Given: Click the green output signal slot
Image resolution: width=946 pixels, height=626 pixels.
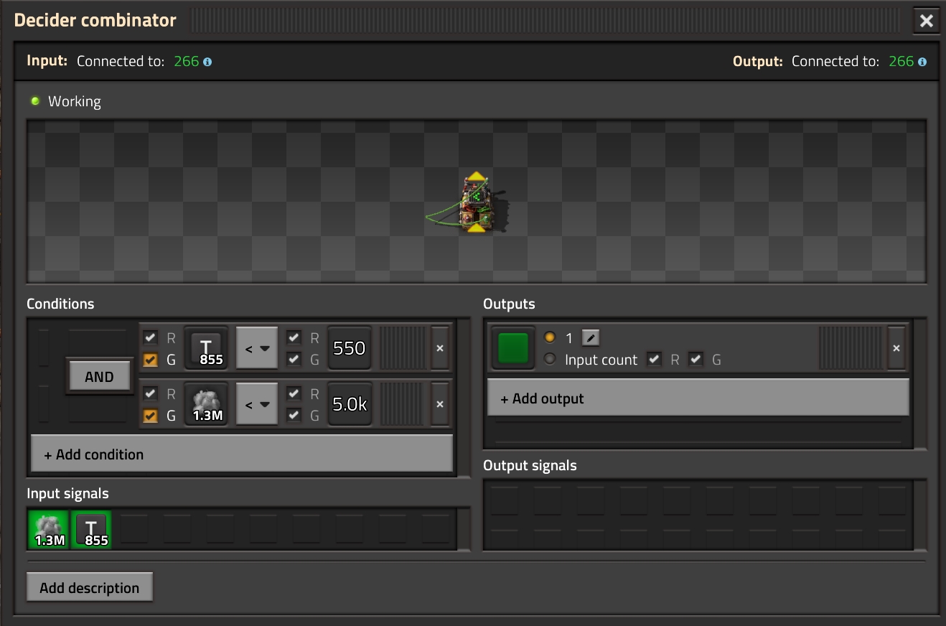Looking at the screenshot, I should pyautogui.click(x=513, y=348).
